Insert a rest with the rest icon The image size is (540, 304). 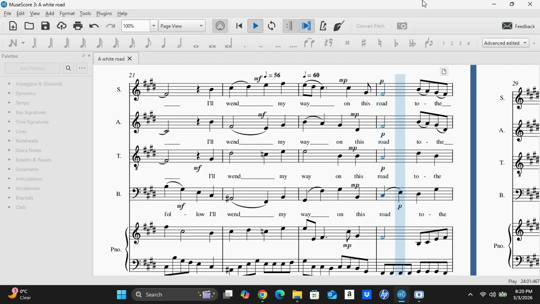[x=329, y=43]
